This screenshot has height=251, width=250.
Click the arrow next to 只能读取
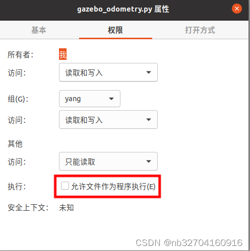[x=149, y=161]
